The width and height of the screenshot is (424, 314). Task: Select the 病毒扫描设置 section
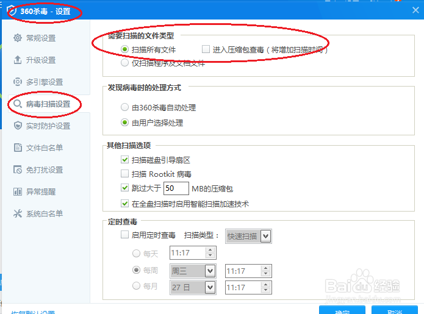click(48, 104)
